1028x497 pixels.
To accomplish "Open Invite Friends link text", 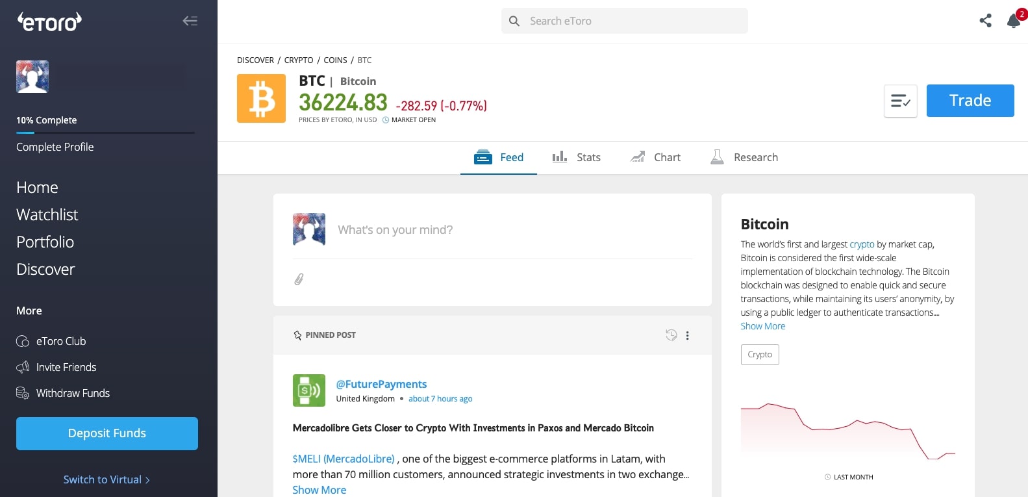I will click(66, 367).
